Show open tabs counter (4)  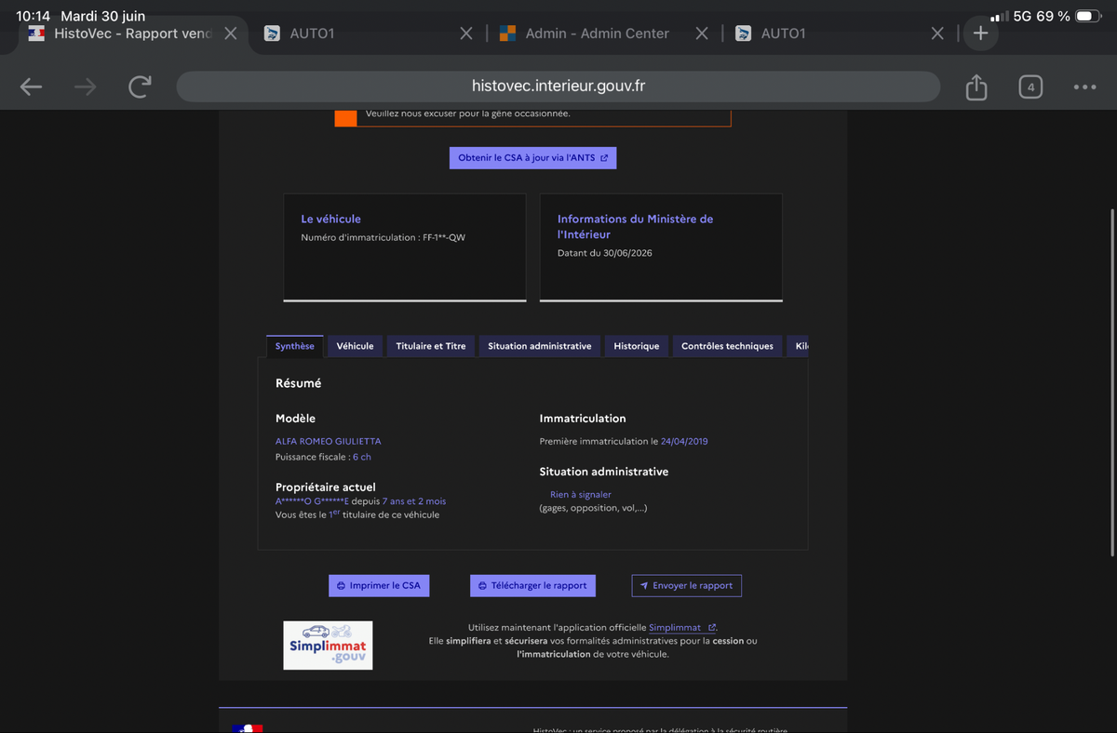click(x=1030, y=87)
